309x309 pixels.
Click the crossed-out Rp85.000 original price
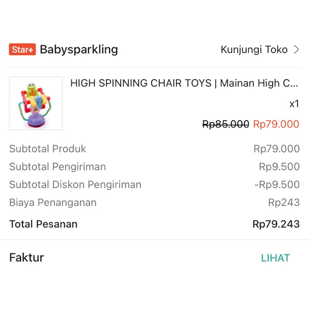pyautogui.click(x=226, y=124)
